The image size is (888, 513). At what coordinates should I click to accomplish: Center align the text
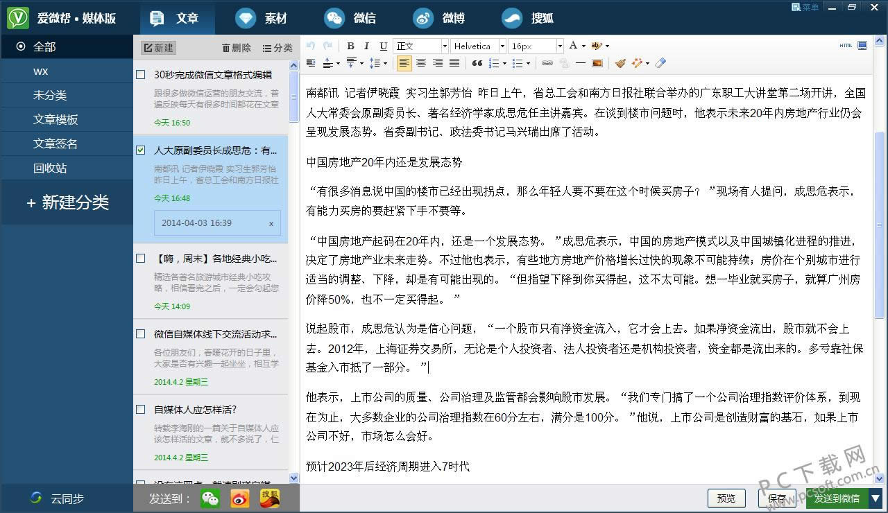[421, 63]
